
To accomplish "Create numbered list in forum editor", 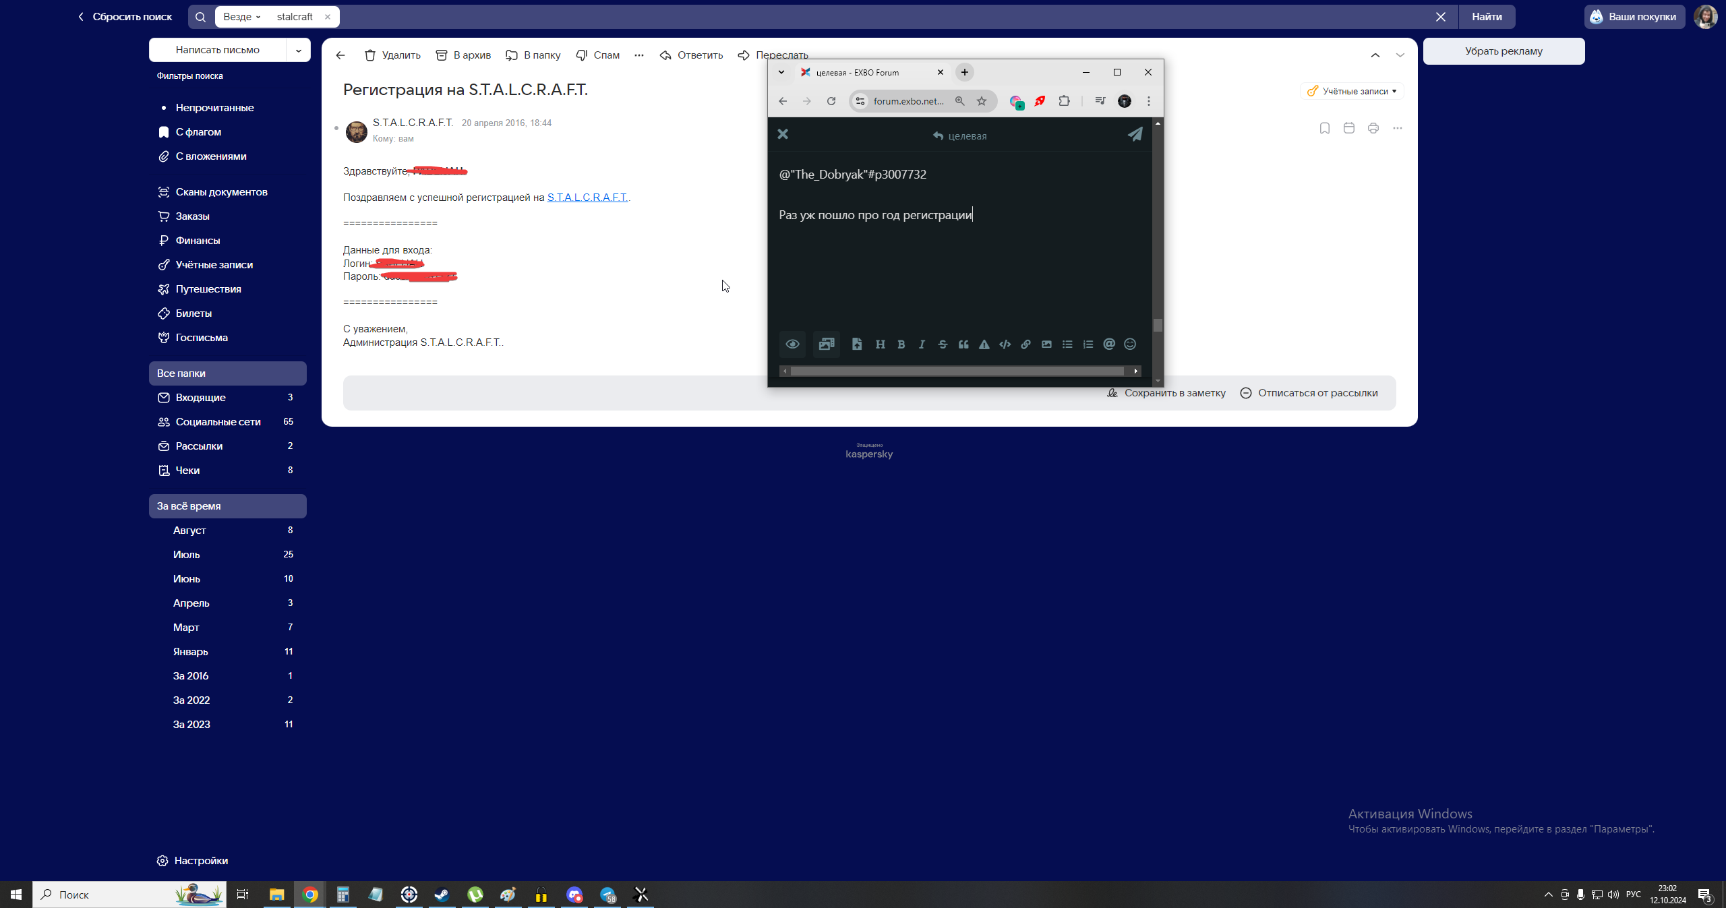I will click(1088, 344).
